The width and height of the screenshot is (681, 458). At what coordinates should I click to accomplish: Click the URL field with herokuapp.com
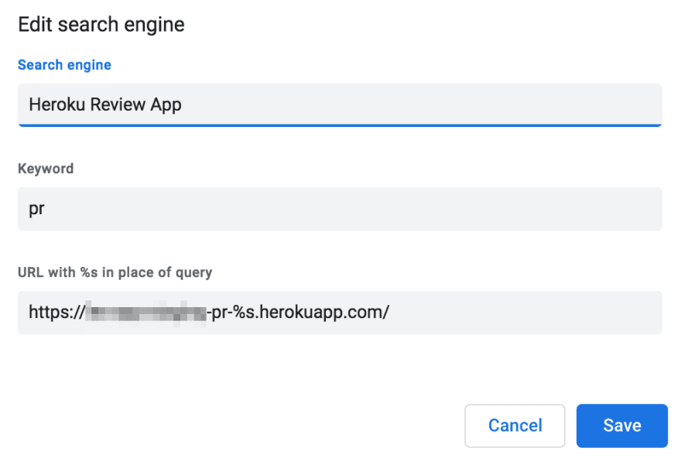(x=340, y=312)
